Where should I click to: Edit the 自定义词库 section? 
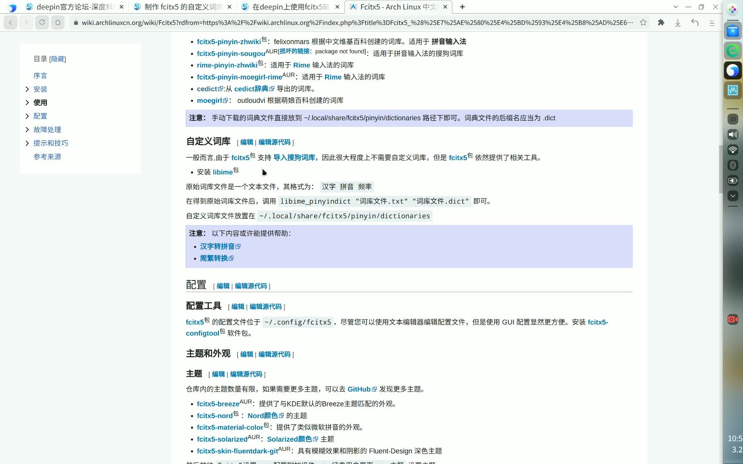pos(246,142)
